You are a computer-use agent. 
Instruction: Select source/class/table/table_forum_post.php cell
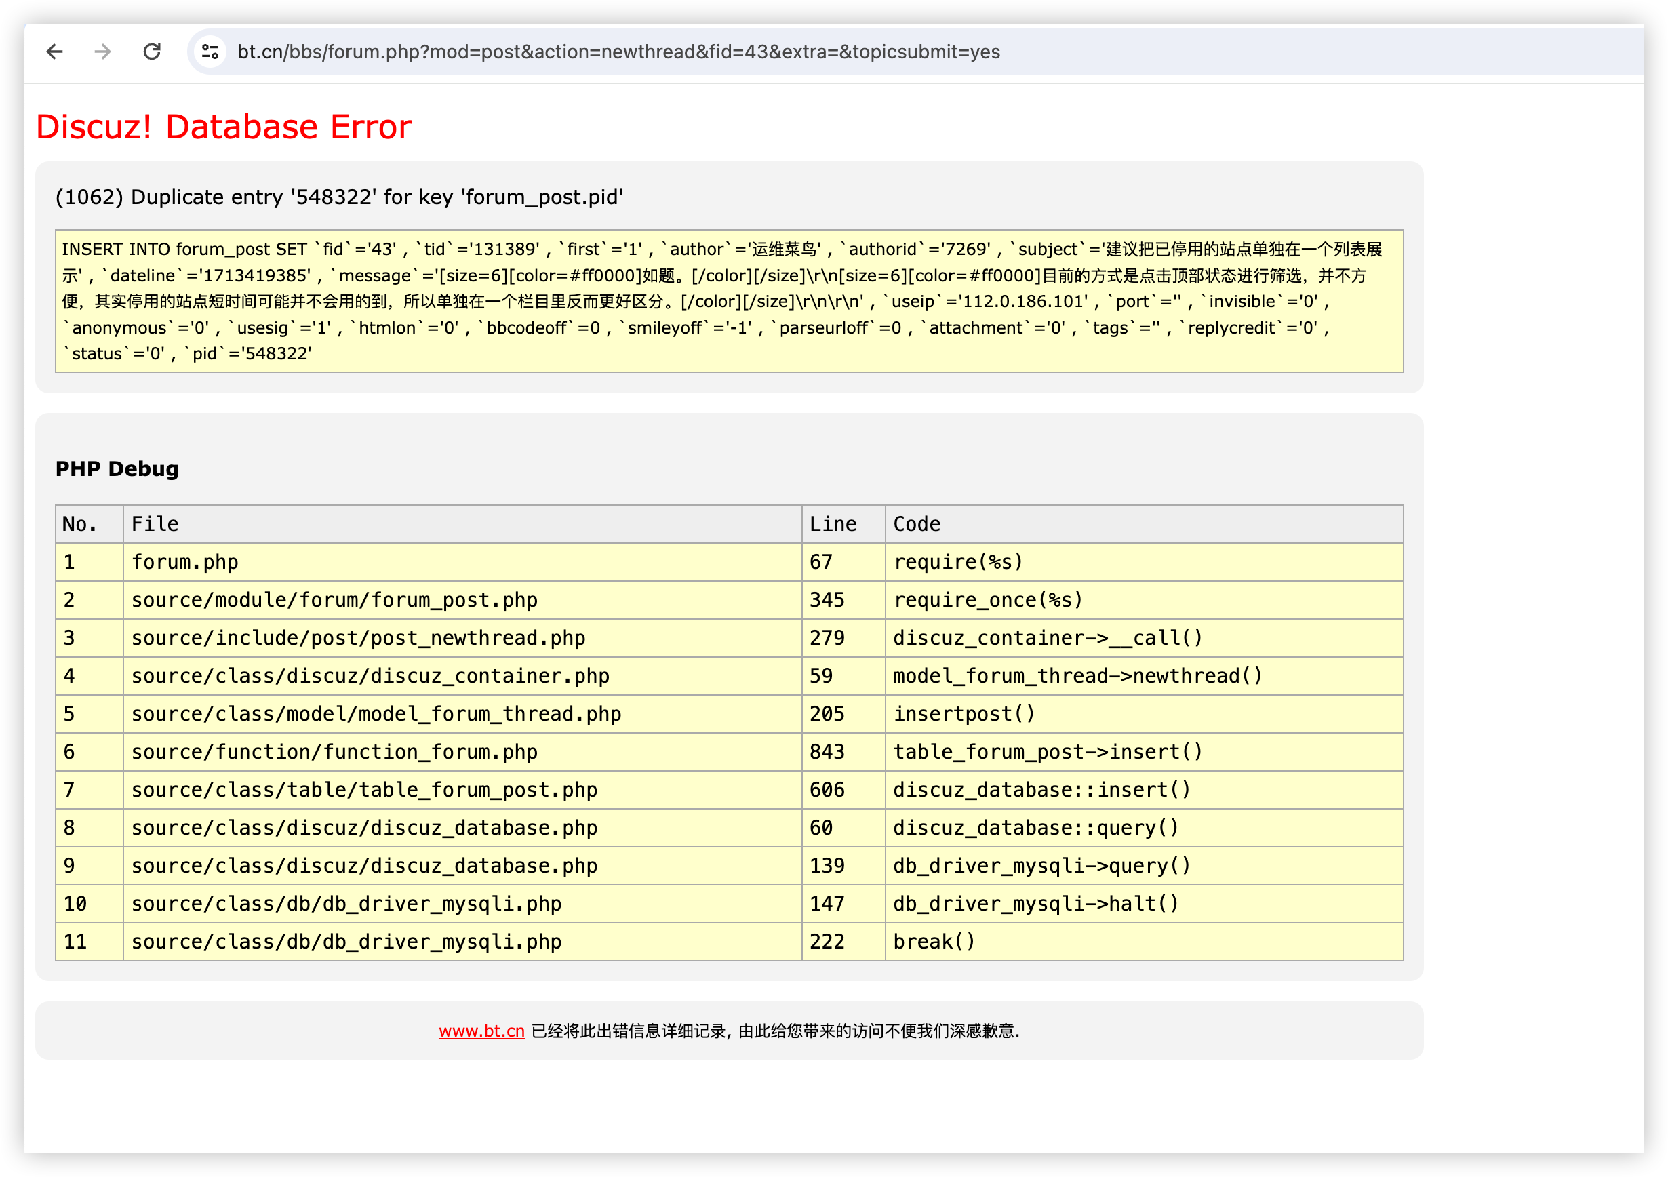[x=462, y=790]
